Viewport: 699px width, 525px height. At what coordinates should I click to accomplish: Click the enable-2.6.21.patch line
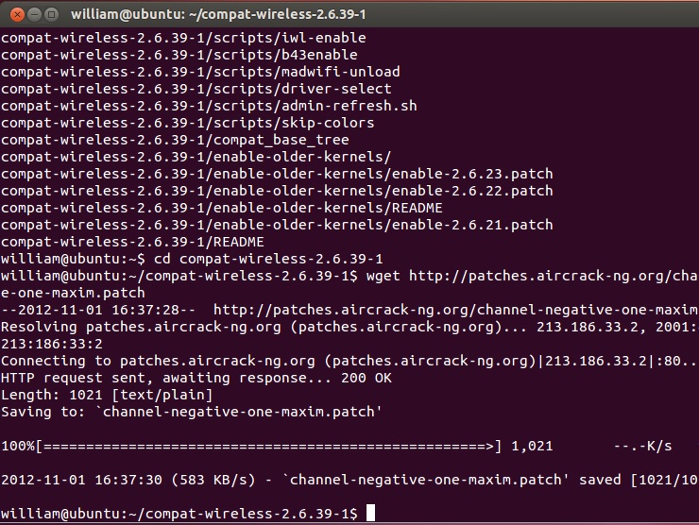(277, 225)
